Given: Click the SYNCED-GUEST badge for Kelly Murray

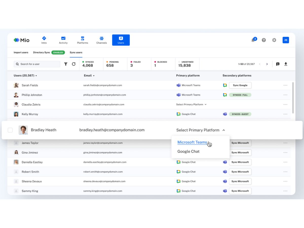Looking at the screenshot, I should pyautogui.click(x=240, y=114).
